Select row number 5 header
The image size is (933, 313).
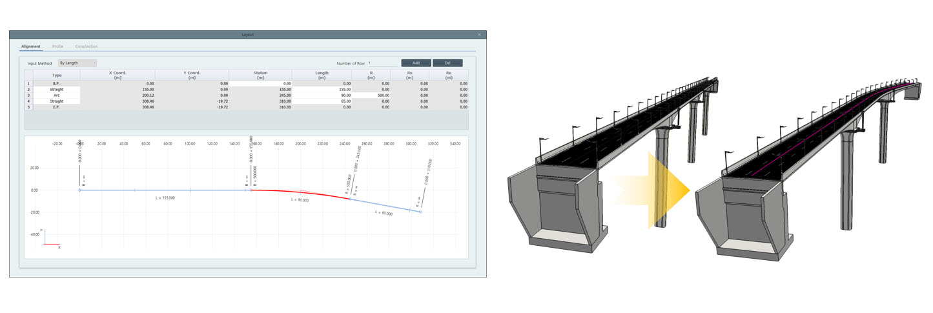point(28,106)
